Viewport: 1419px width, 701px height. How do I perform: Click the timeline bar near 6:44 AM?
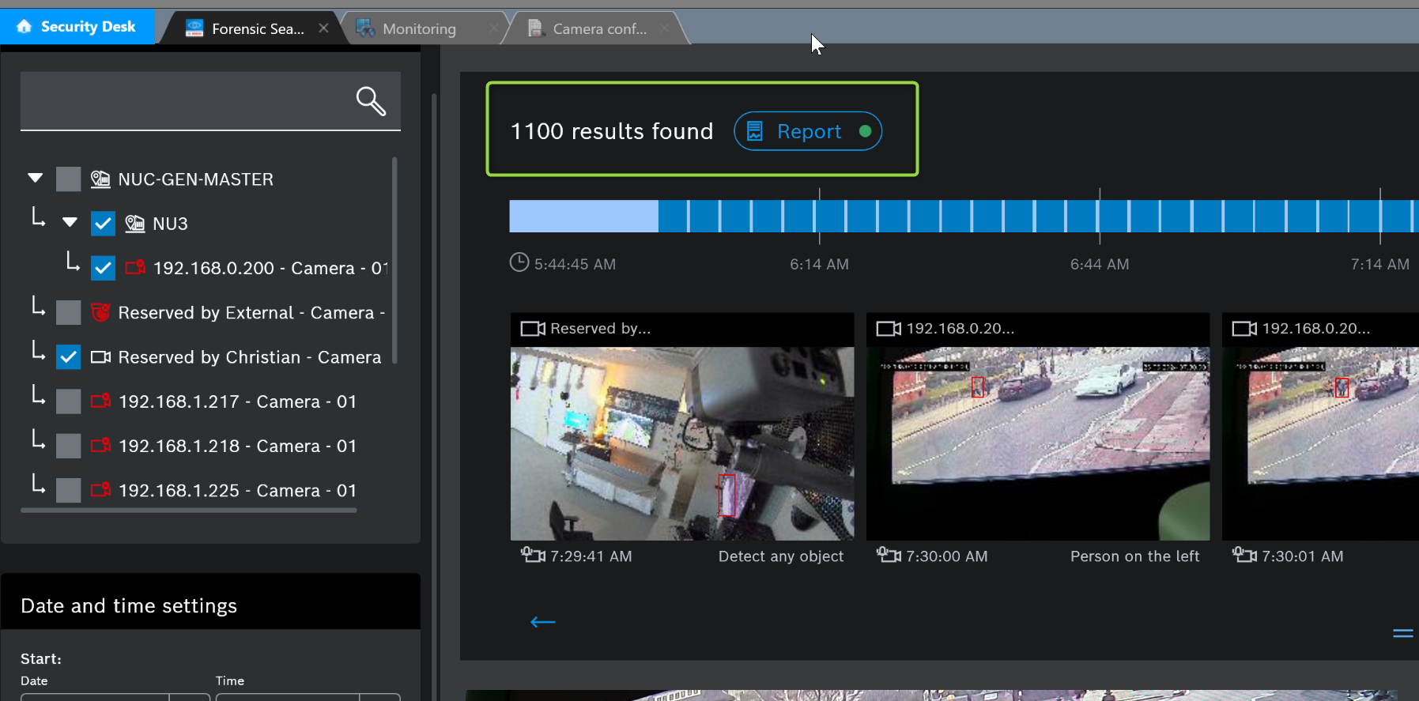(1099, 216)
